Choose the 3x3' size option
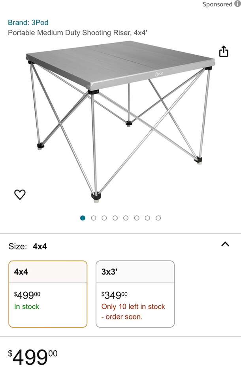This screenshot has width=241, height=380. point(135,294)
